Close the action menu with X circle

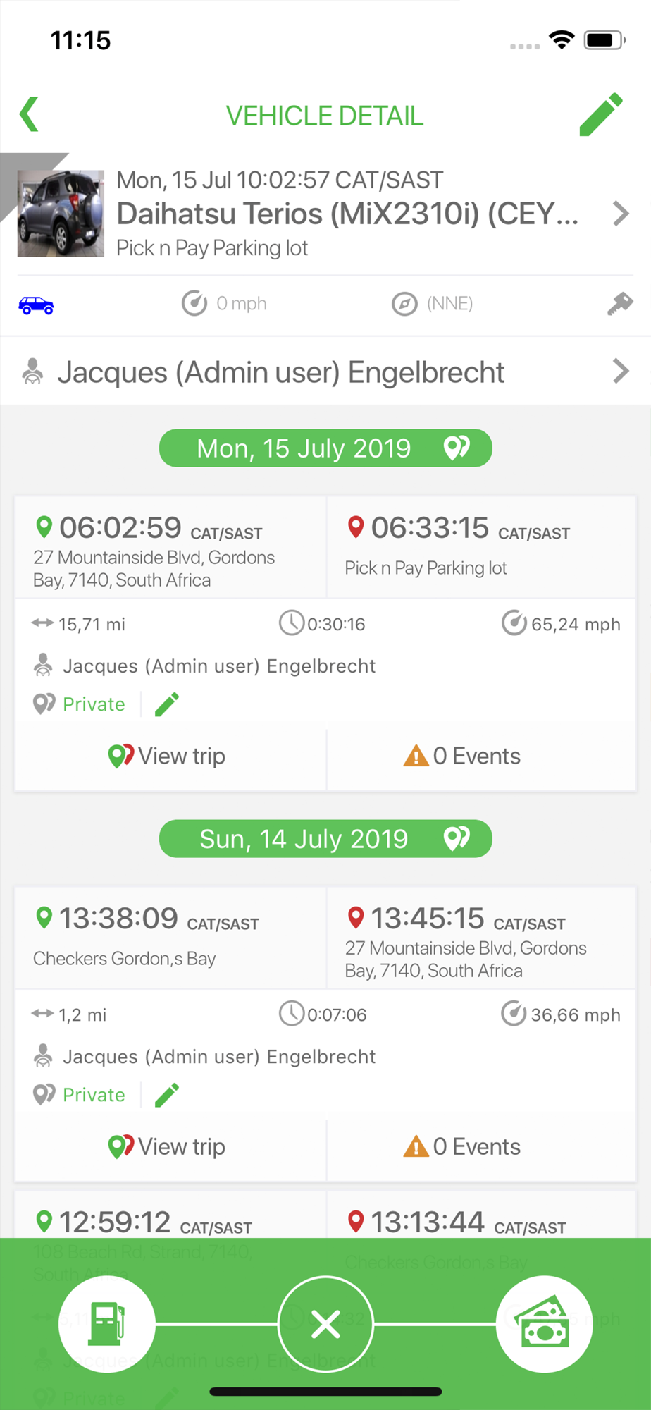click(x=325, y=1324)
